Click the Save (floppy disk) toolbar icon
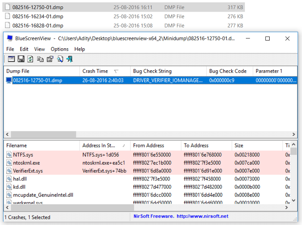 21,59
